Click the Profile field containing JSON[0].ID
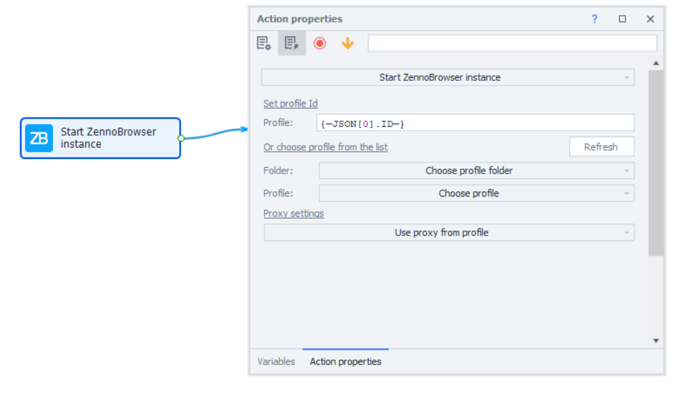This screenshot has width=688, height=393. [474, 123]
